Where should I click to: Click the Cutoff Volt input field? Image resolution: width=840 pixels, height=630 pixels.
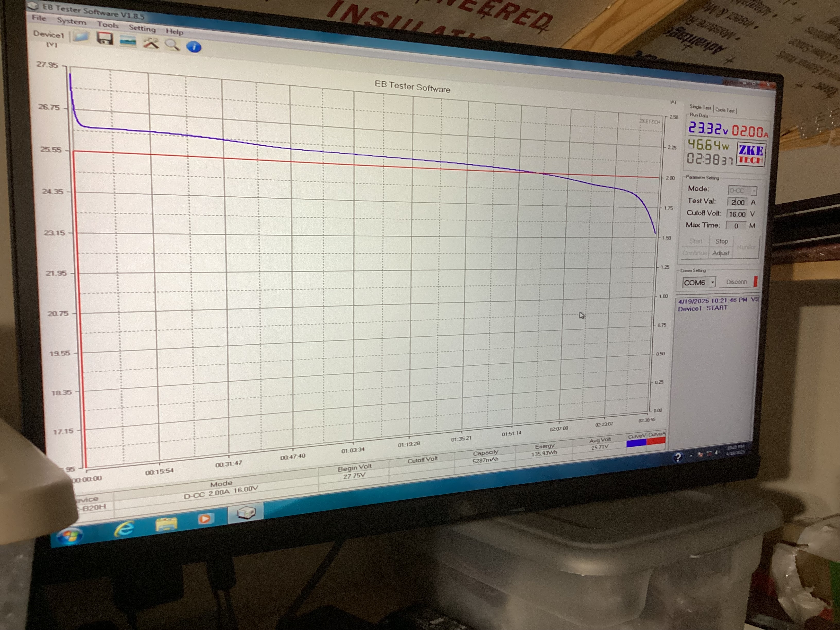(x=737, y=214)
